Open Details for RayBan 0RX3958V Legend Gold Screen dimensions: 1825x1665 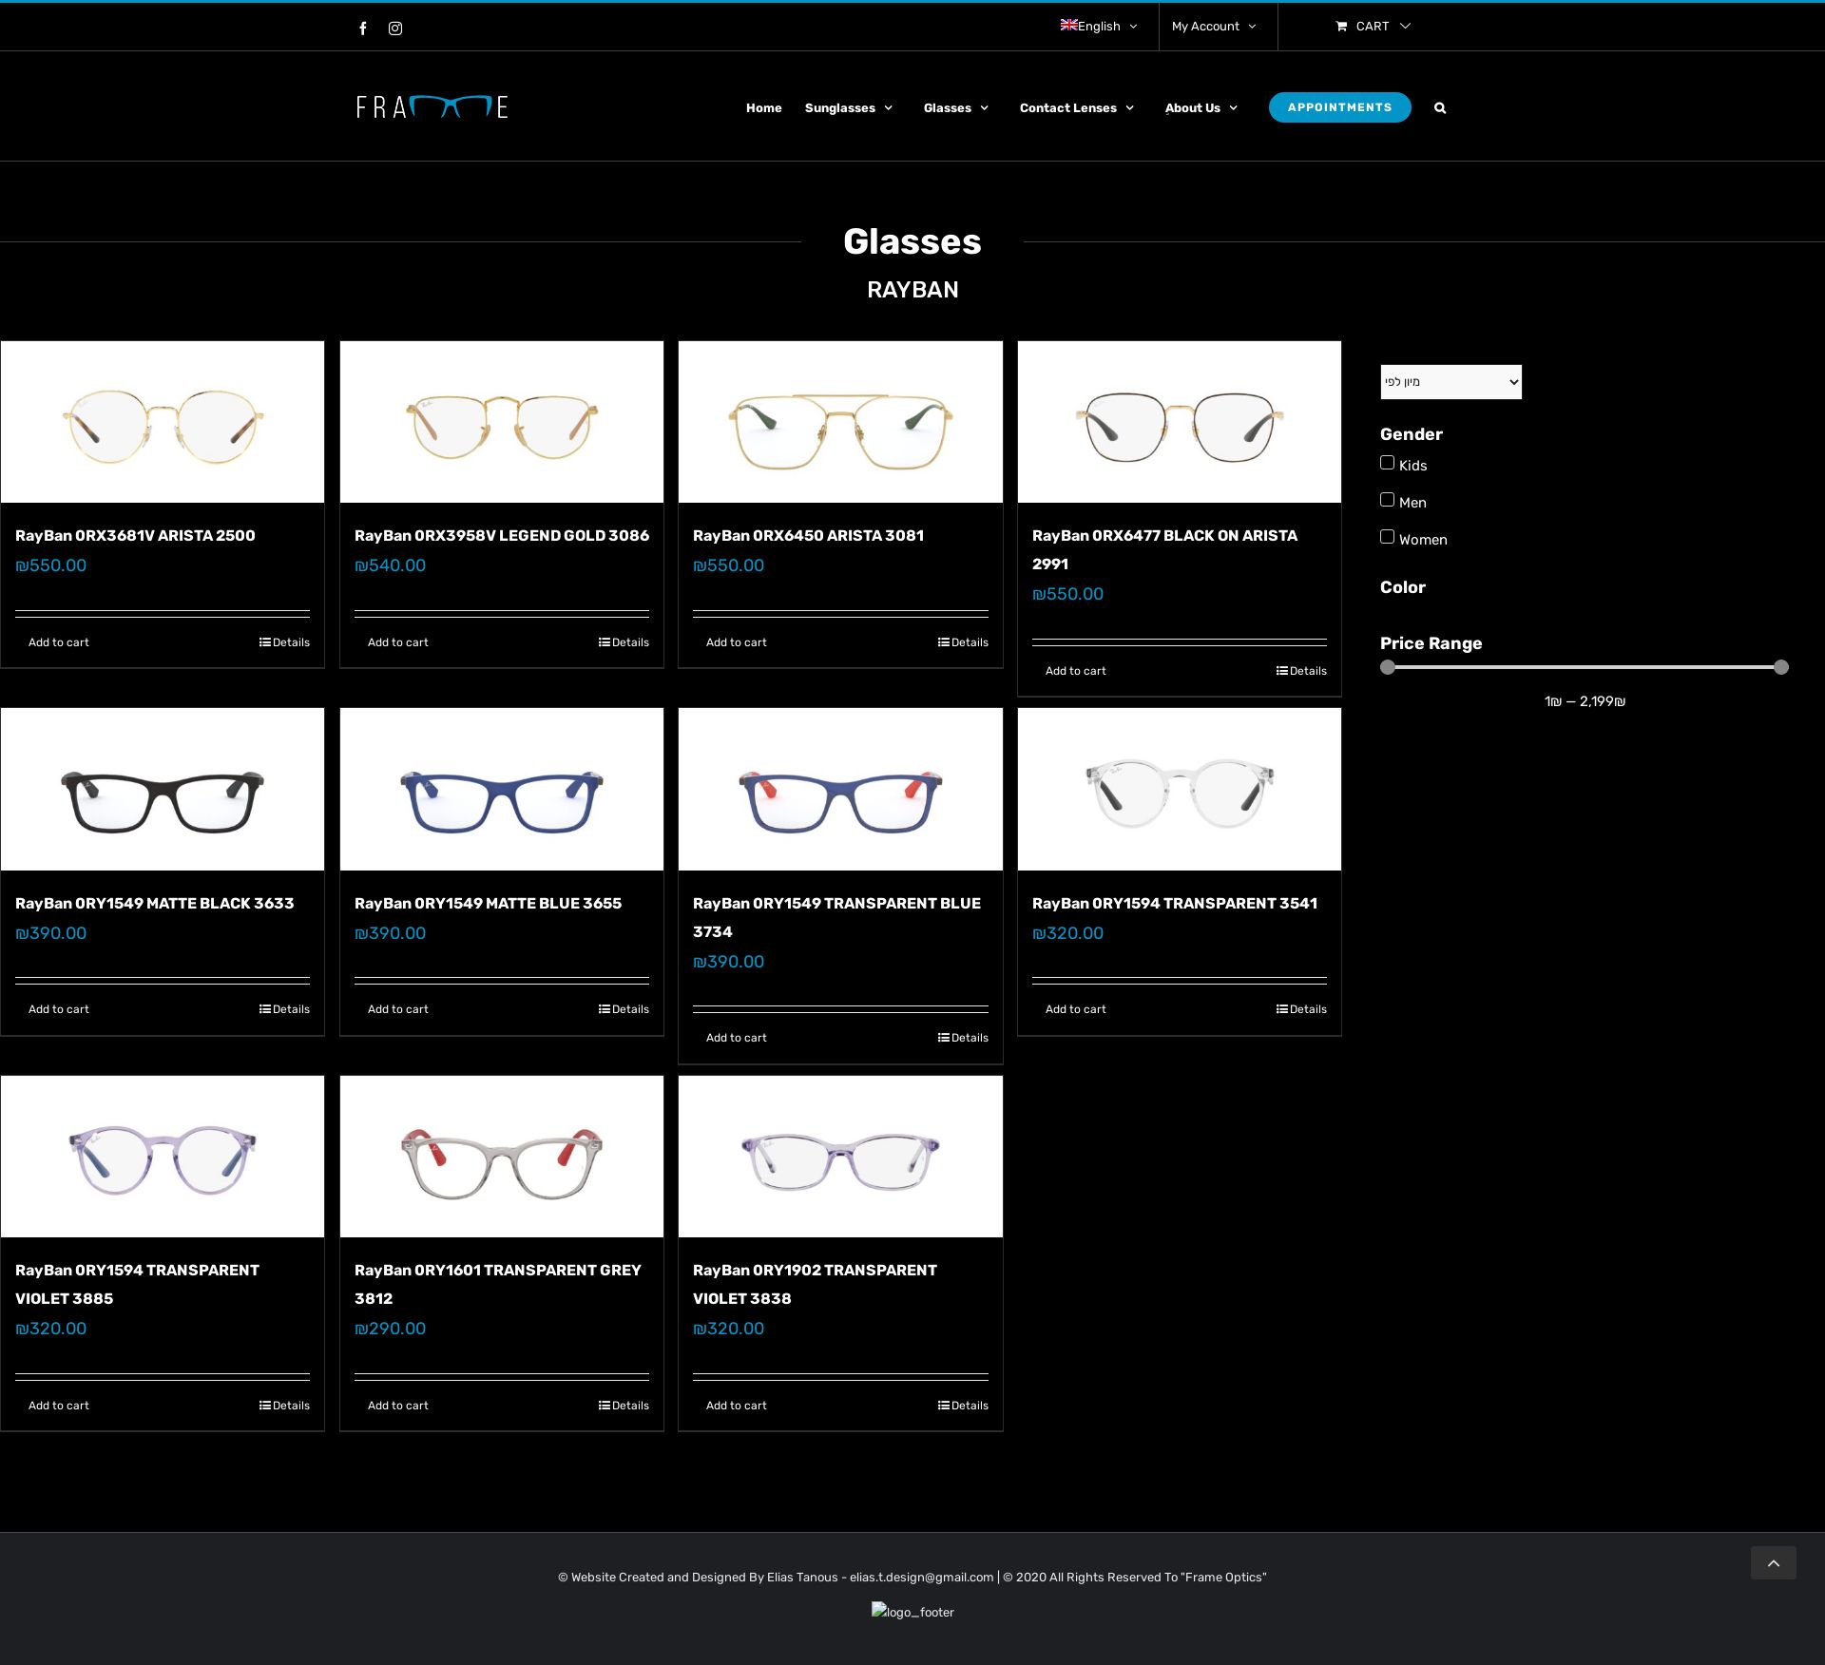[x=624, y=642]
